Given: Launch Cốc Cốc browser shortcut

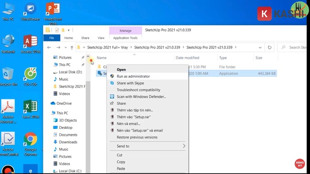Looking at the screenshot, I should 31,77.
